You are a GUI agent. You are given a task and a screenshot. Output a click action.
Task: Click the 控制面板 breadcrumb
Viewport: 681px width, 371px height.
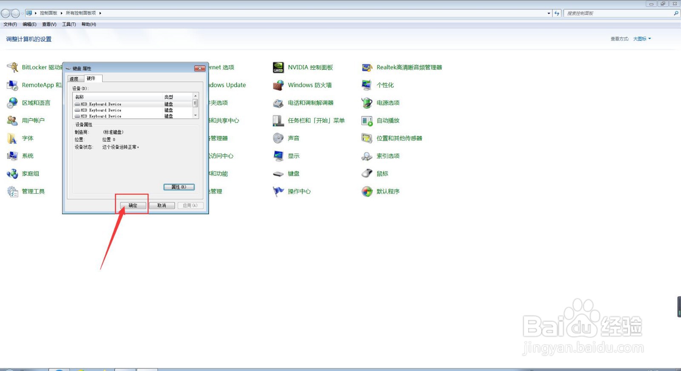tap(49, 13)
